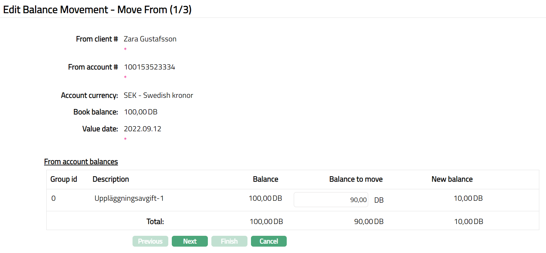
Task: Click the greyed-out Finish button
Action: point(229,241)
